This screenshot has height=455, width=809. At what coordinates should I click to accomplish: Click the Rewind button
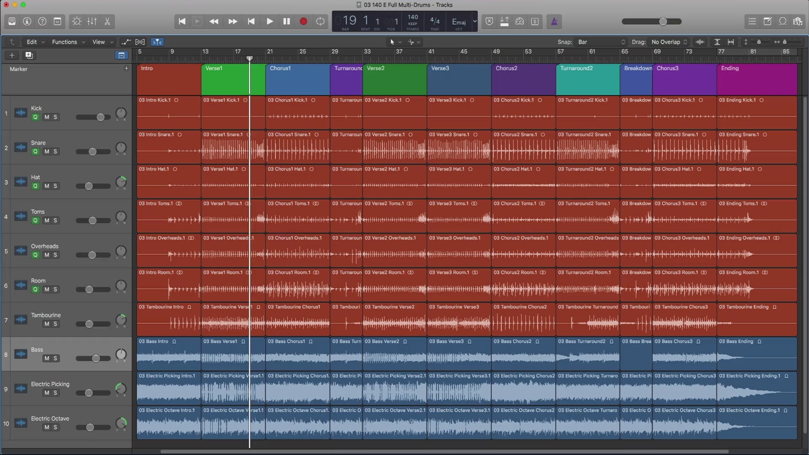(x=214, y=21)
